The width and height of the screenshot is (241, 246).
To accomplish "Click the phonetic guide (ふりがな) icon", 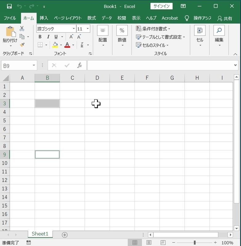I will (x=82, y=45).
